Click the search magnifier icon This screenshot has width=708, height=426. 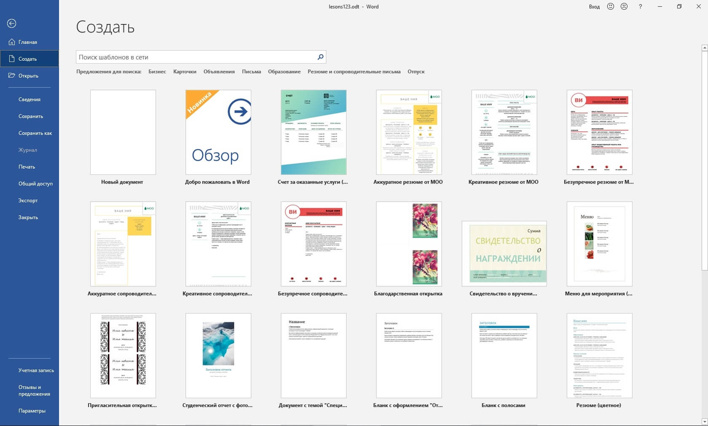coord(320,57)
